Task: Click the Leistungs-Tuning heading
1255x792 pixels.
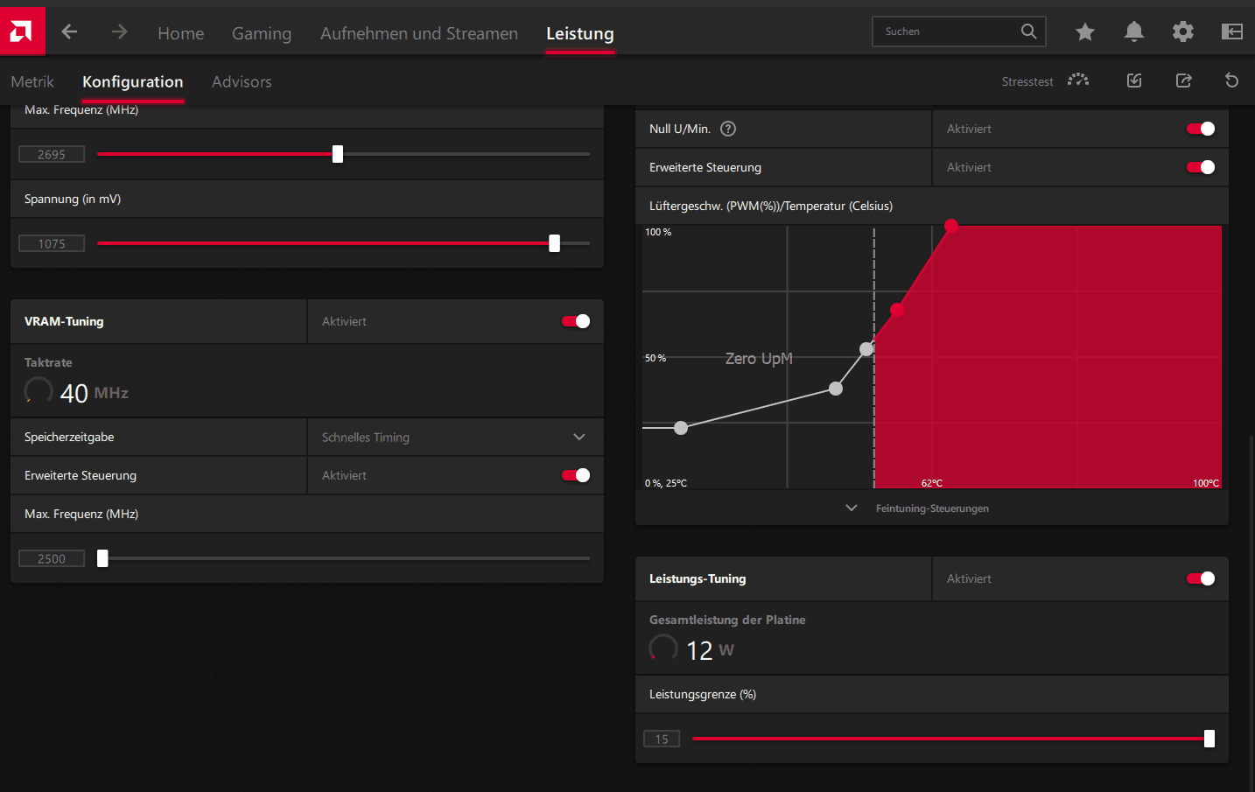Action: tap(698, 578)
